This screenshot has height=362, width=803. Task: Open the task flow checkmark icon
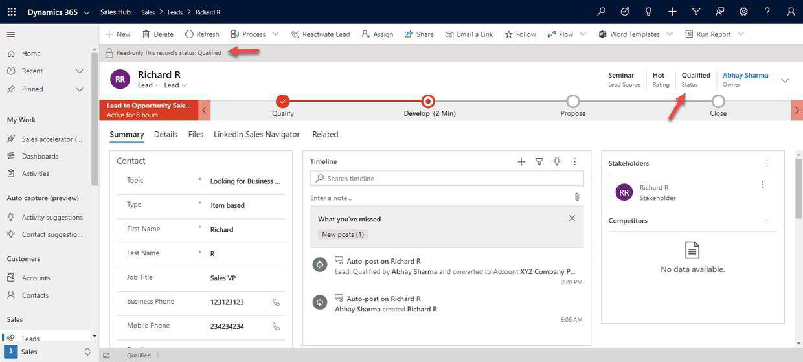[625, 12]
